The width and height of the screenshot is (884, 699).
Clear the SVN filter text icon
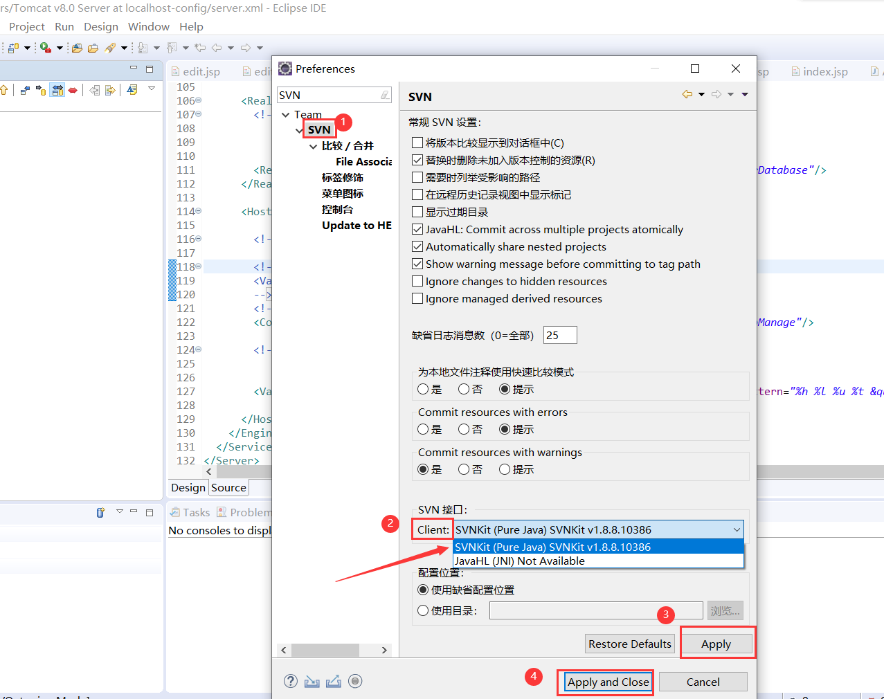pos(385,95)
